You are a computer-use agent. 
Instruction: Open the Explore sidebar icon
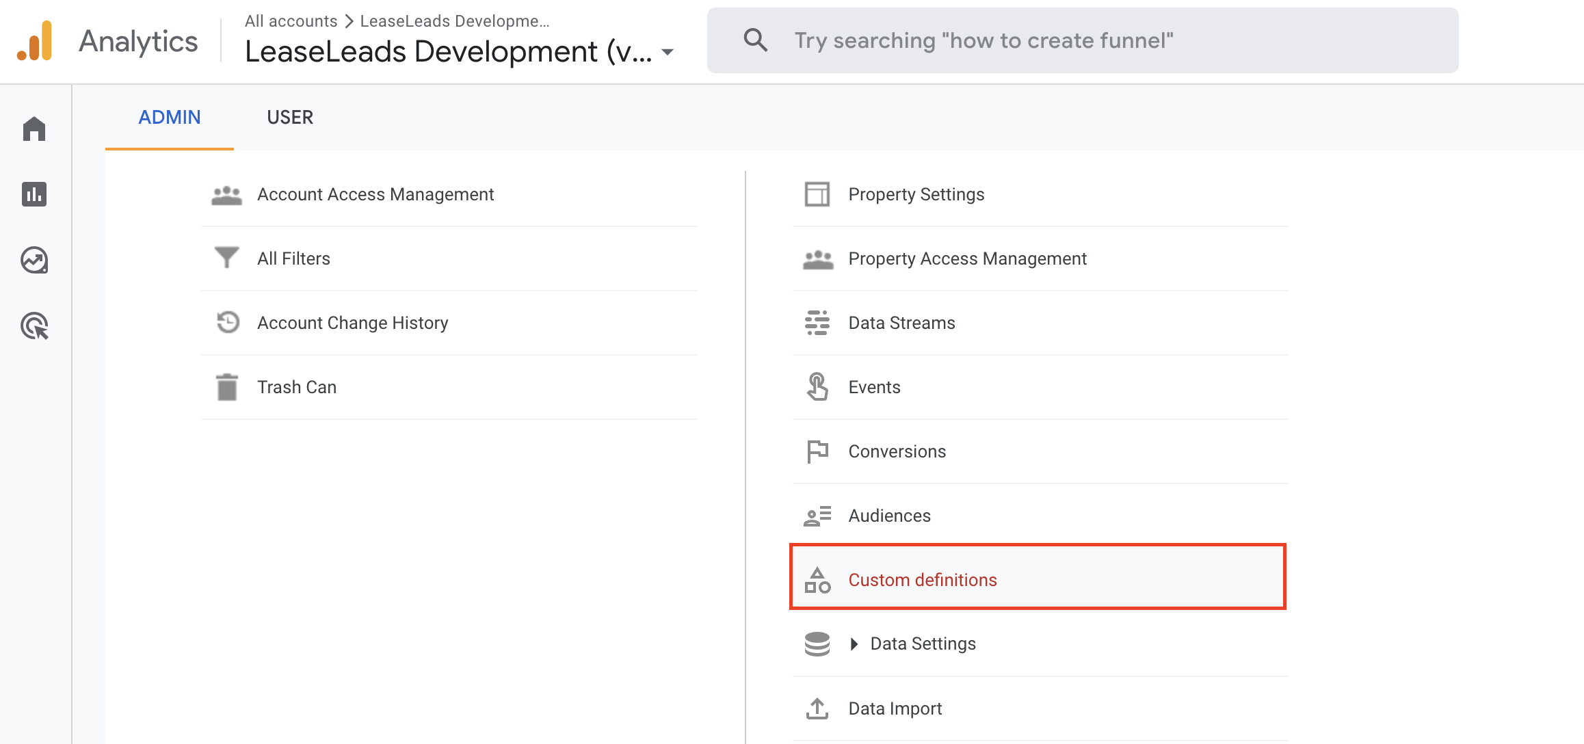(34, 260)
